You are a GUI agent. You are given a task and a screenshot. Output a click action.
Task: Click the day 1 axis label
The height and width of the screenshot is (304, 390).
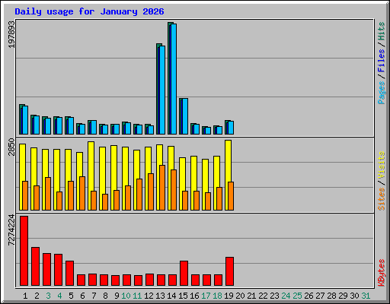25,296
